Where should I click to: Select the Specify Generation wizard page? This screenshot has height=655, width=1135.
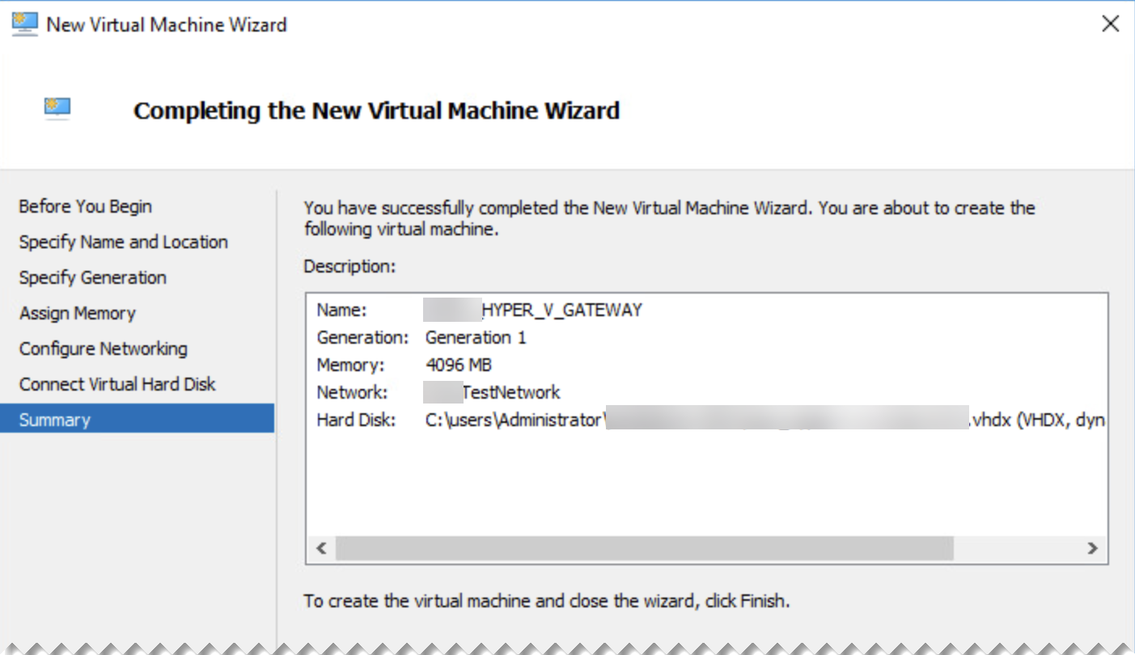coord(91,277)
